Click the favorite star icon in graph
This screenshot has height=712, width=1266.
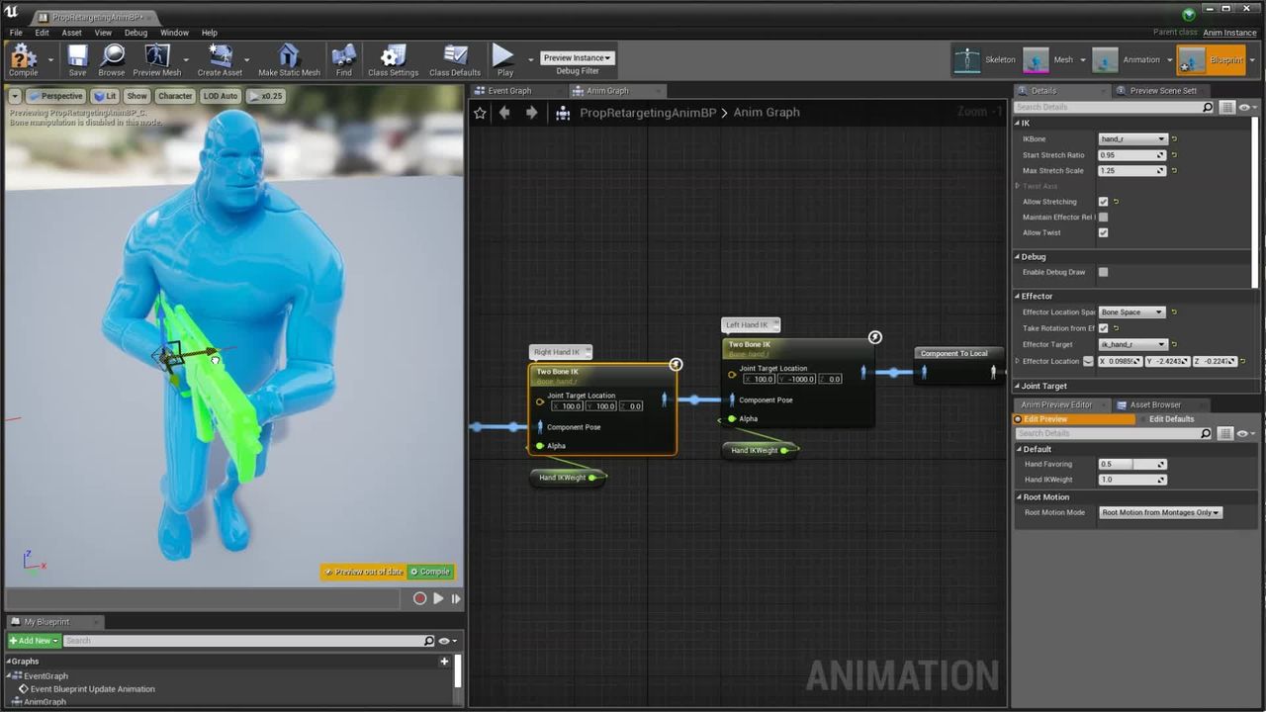[x=480, y=113]
